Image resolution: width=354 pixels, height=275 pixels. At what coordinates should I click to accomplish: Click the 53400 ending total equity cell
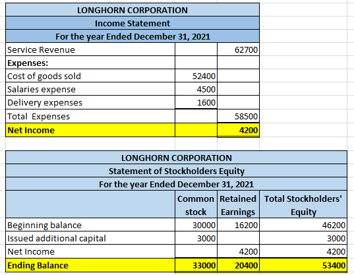pyautogui.click(x=303, y=265)
